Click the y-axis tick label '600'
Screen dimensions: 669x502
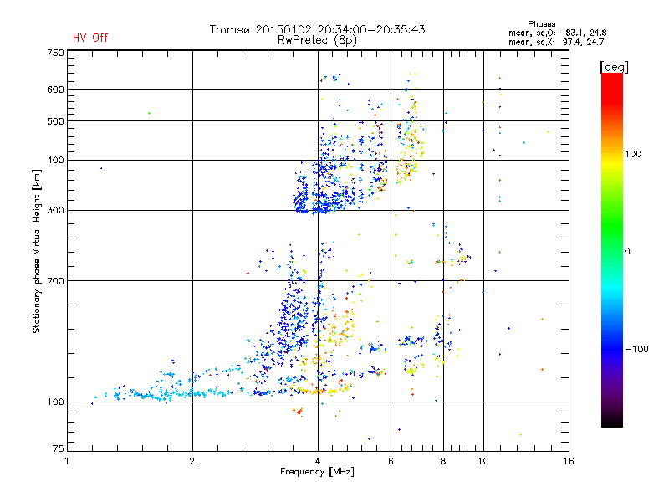(x=55, y=90)
